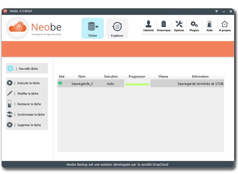Click the green status dot of Sauvegarde_2
This screenshot has height=174, width=238.
[x=60, y=83]
